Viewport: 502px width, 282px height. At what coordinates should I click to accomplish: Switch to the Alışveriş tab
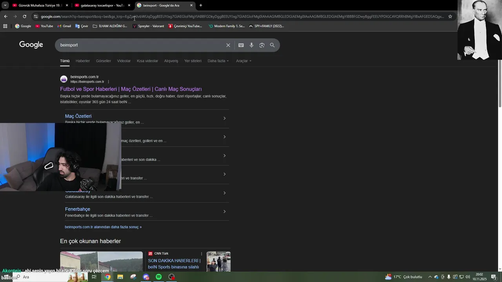tap(171, 61)
